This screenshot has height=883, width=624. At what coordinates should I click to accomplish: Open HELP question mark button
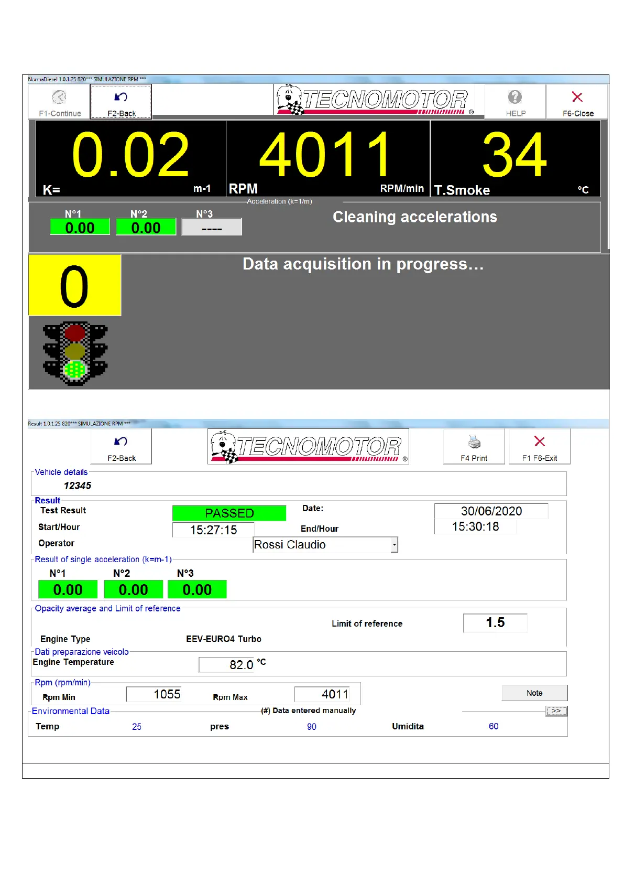pyautogui.click(x=515, y=98)
